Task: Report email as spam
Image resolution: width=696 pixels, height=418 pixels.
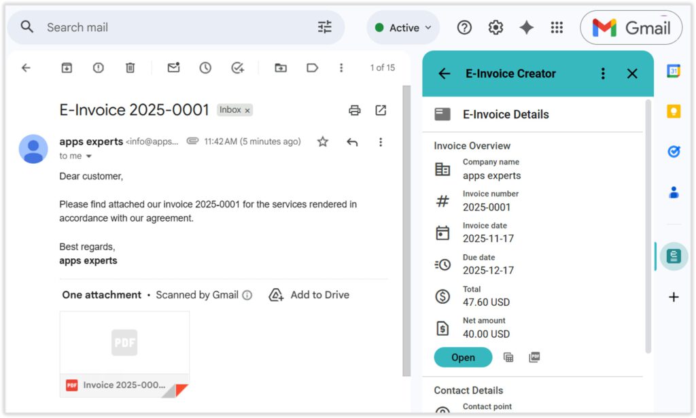Action: 98,67
